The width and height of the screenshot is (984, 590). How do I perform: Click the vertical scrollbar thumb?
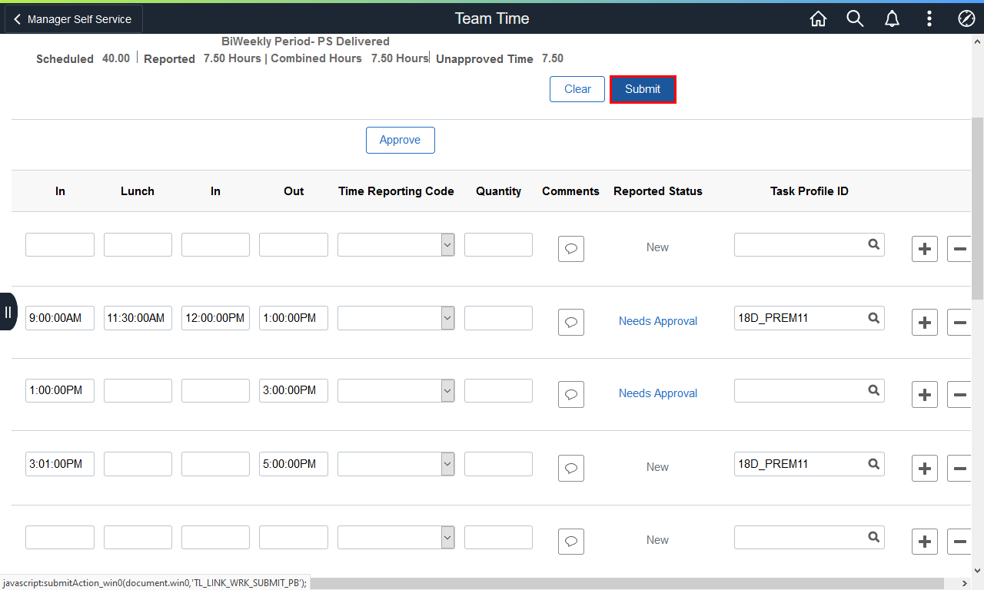(978, 209)
